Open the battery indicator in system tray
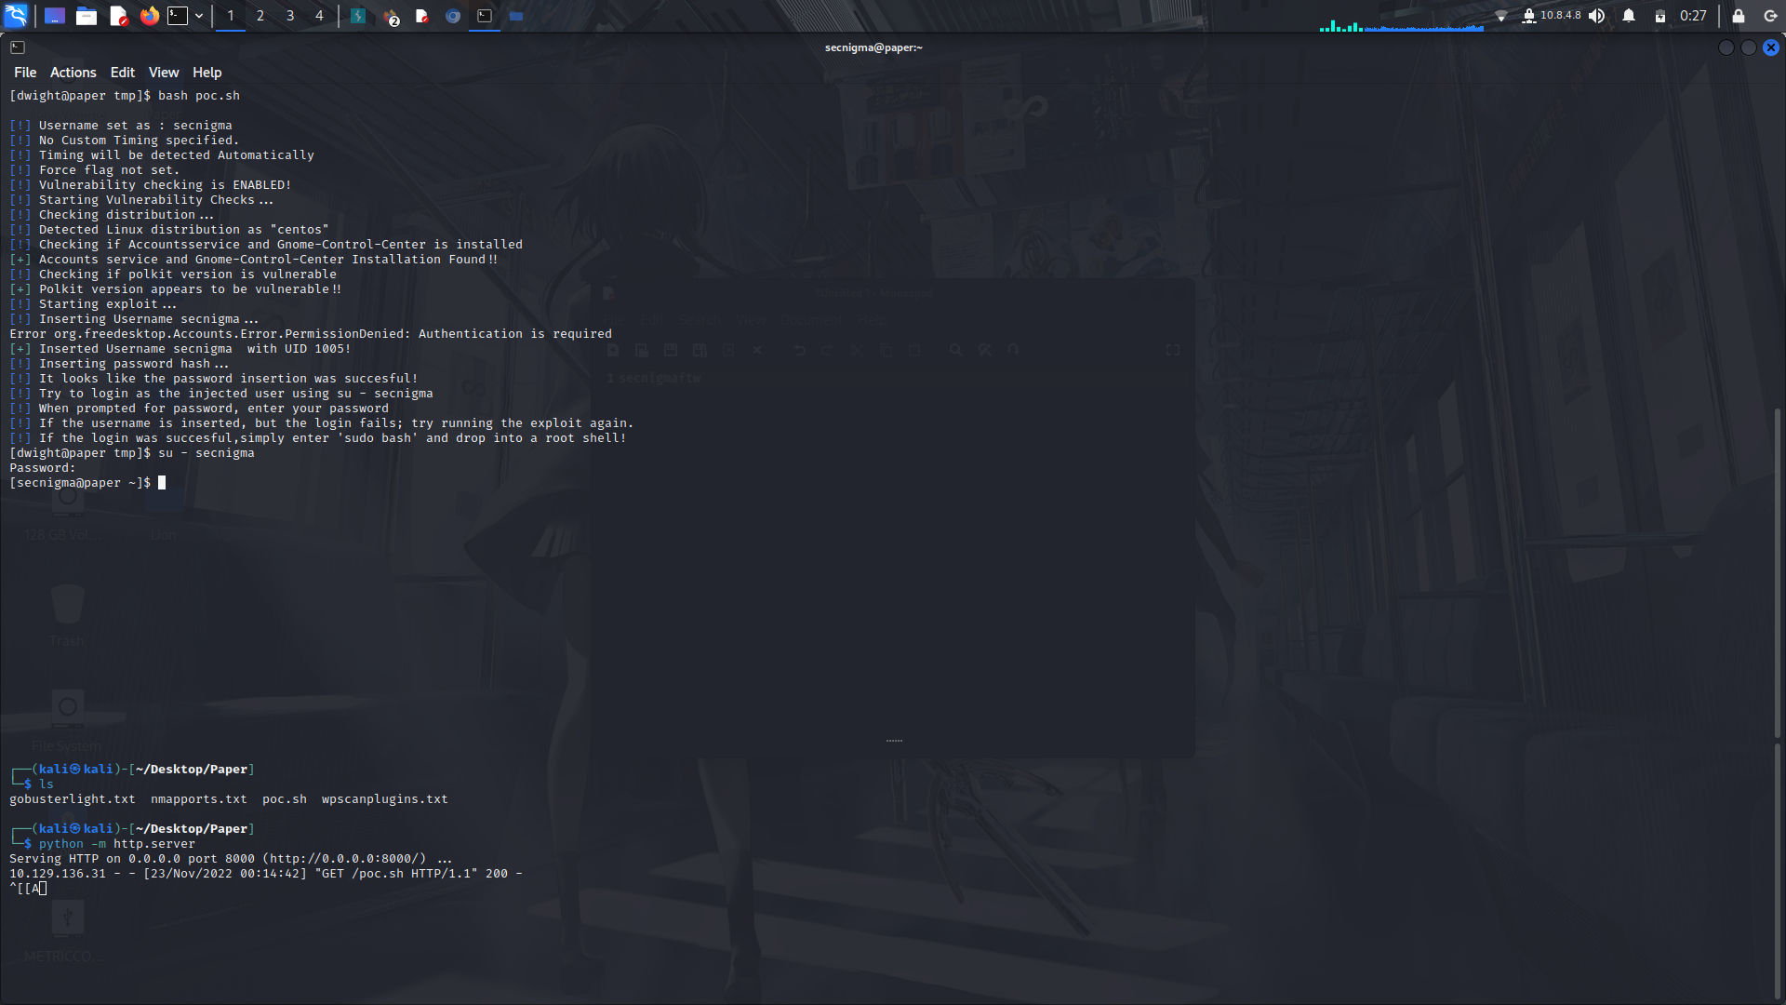 tap(1661, 16)
